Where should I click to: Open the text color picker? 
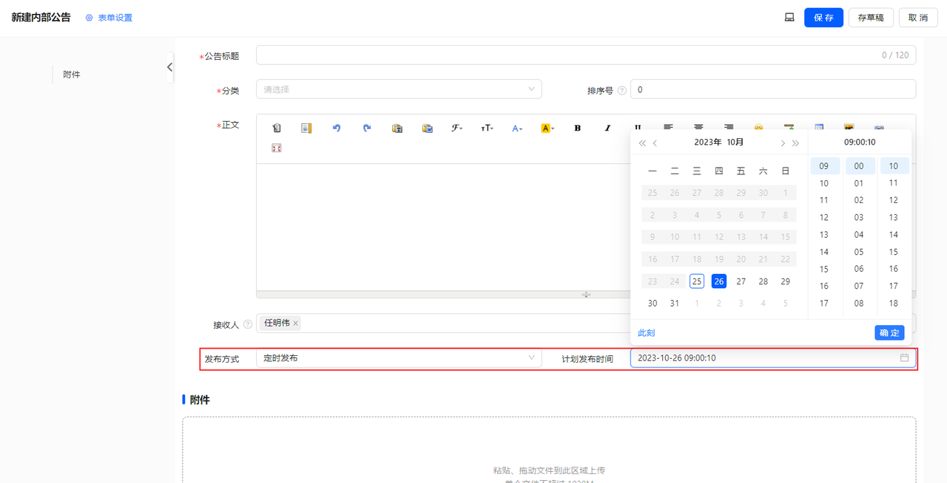pos(517,128)
